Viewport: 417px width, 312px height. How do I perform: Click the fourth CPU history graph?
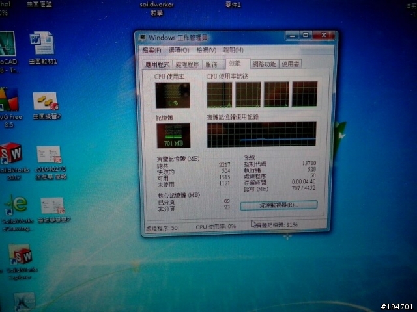(305, 94)
